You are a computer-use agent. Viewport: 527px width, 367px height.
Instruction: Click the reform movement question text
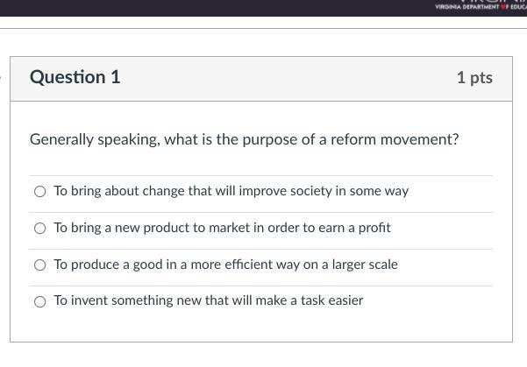point(244,139)
